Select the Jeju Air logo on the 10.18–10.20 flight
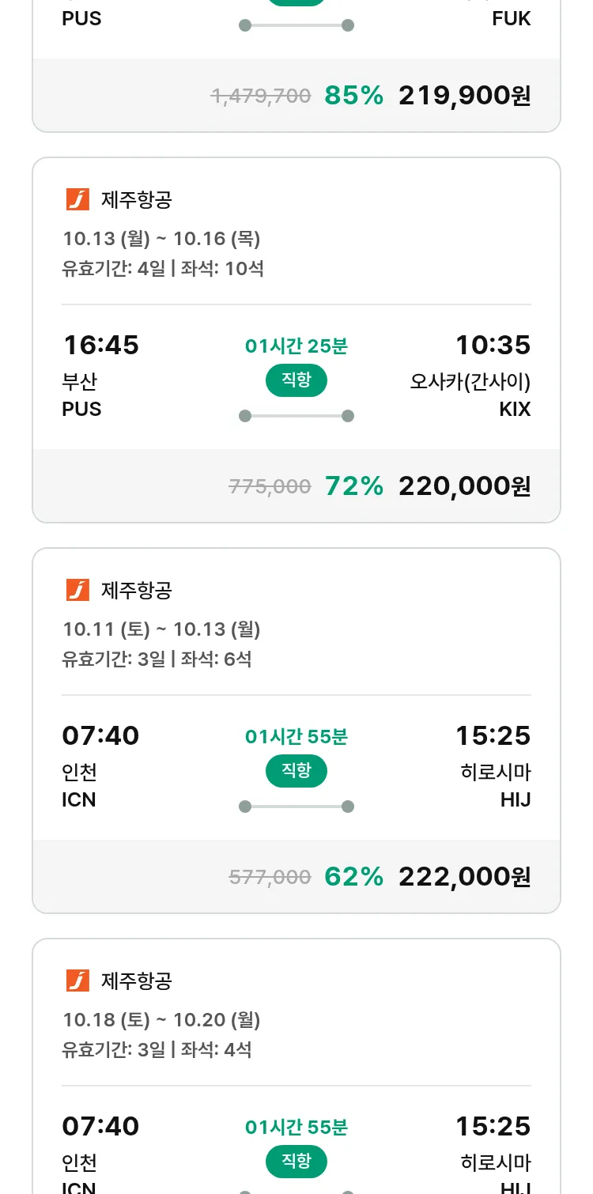593x1194 pixels. 77,981
